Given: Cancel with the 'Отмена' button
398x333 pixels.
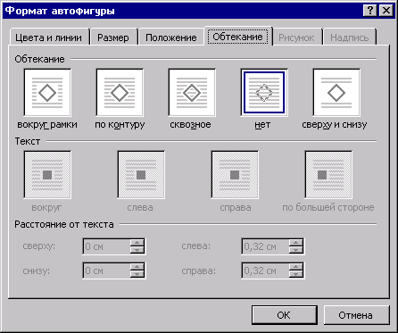Looking at the screenshot, I should point(356,315).
